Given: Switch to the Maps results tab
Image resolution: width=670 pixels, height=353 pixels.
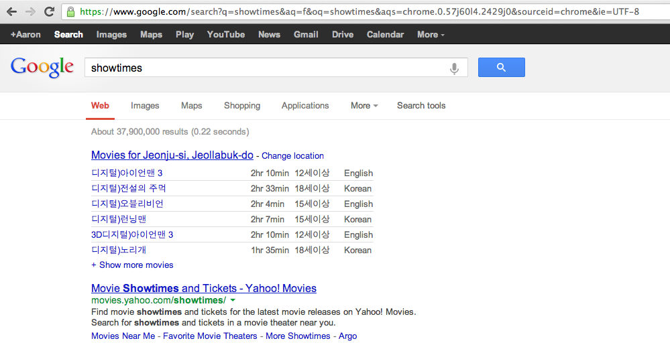Looking at the screenshot, I should 191,105.
